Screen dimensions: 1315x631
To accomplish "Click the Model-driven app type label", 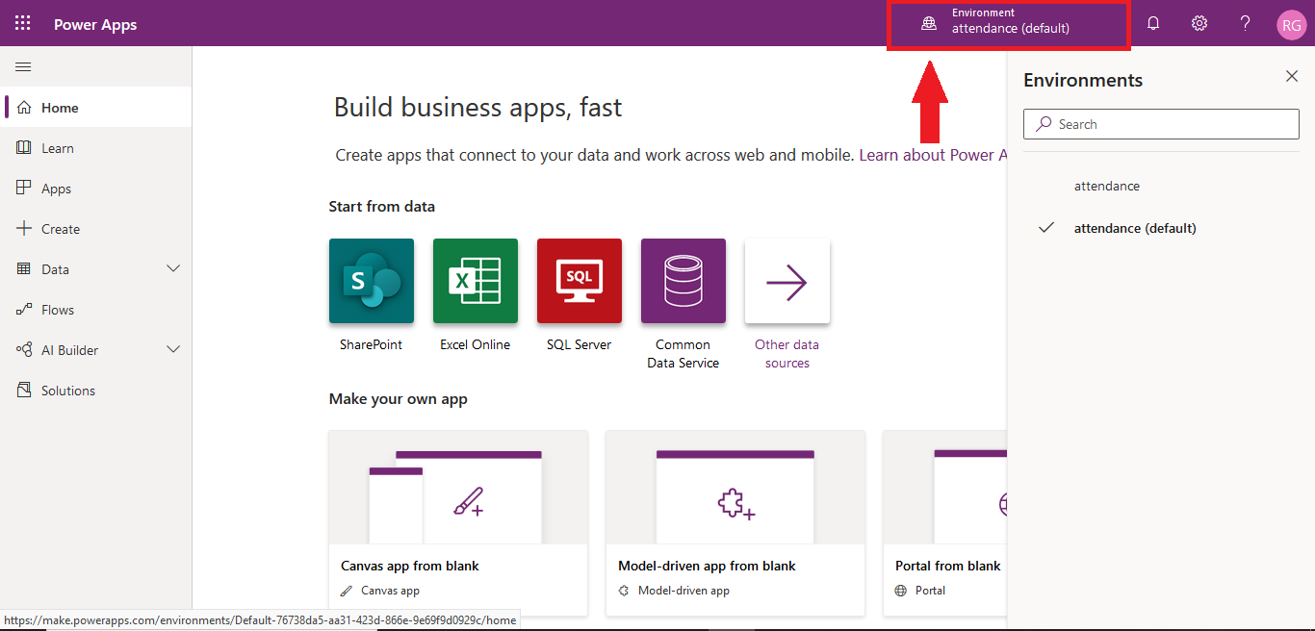I will [674, 591].
